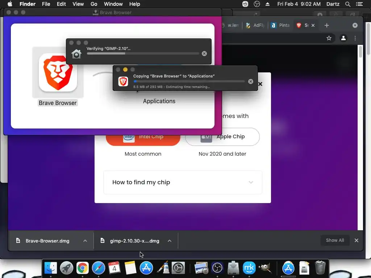Screen dimensions: 371x278
Task: Cancel the GIMP-2.10 verification
Action: [204, 54]
